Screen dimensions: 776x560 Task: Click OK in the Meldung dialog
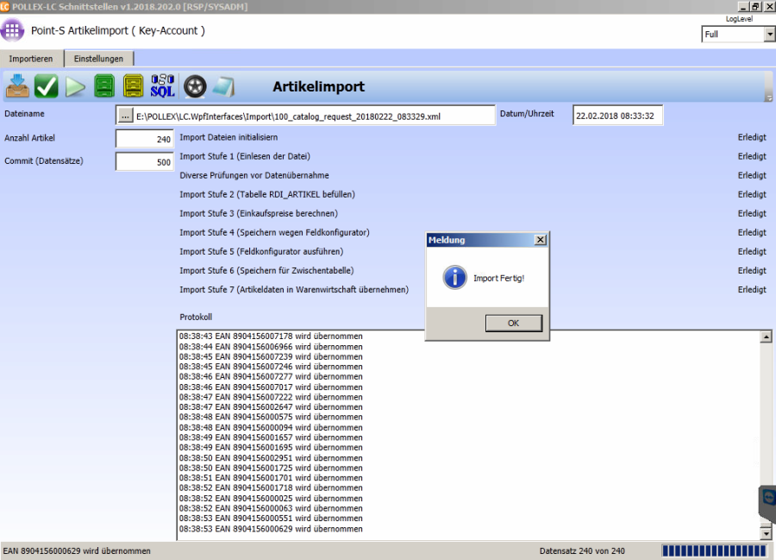[513, 323]
